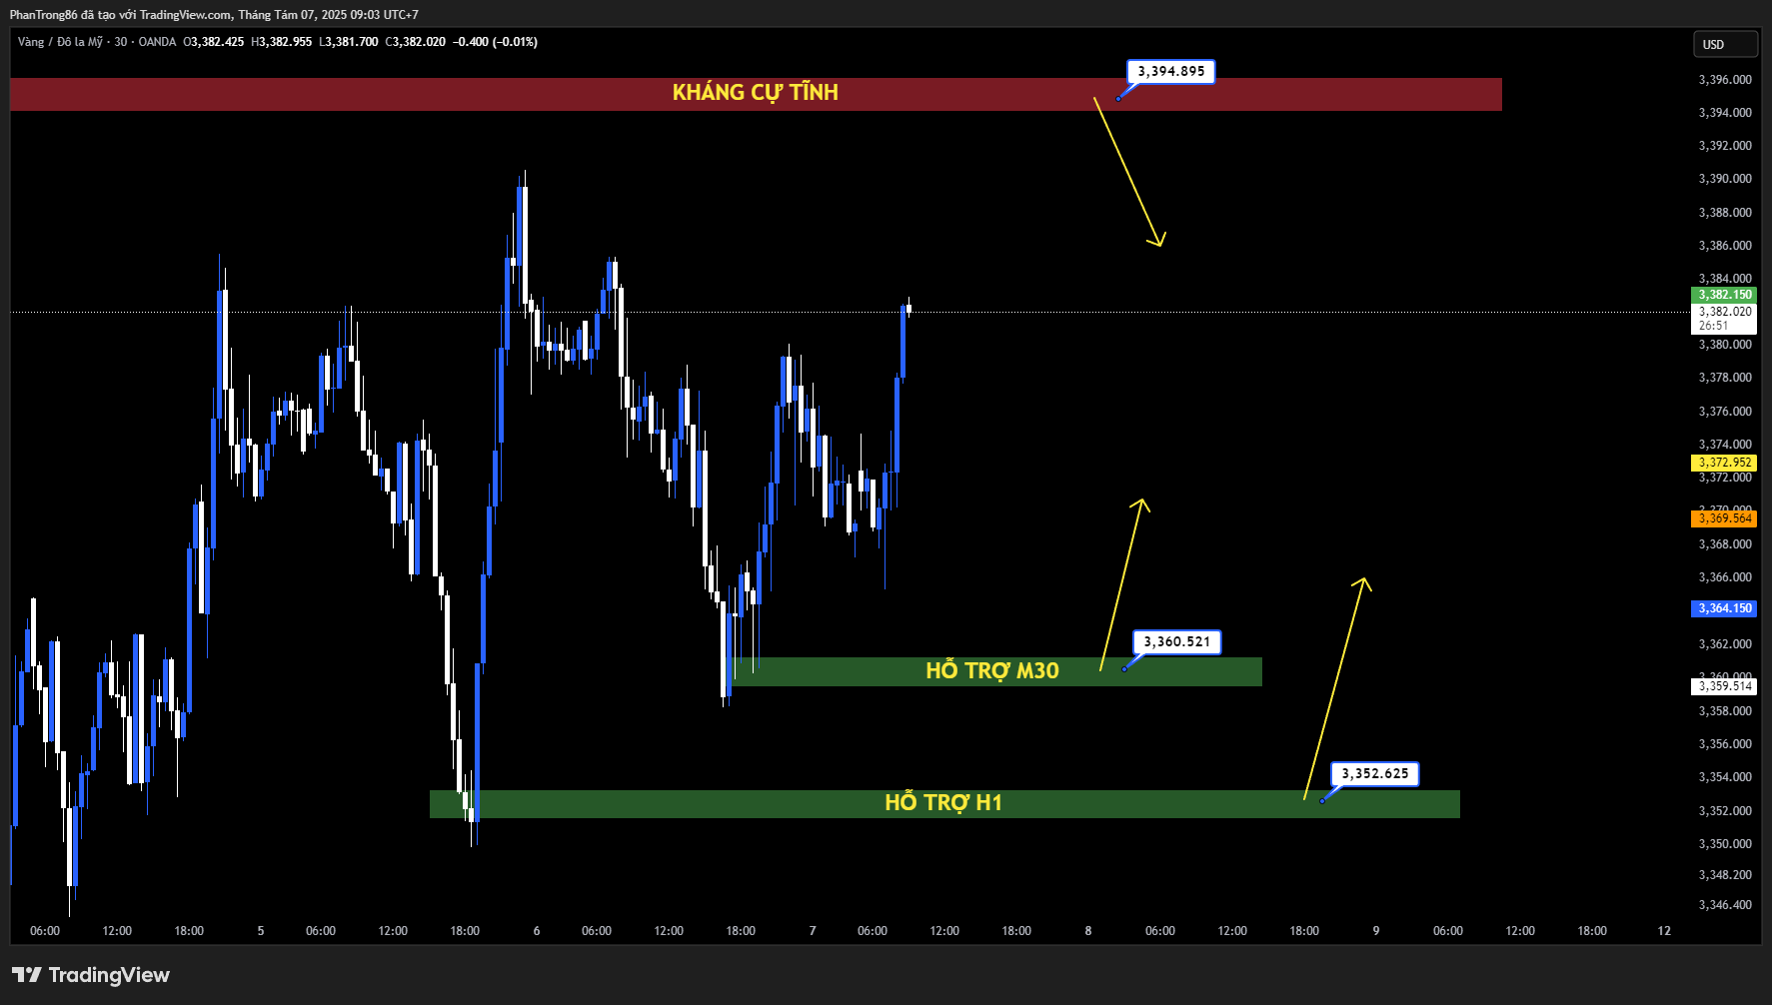The height and width of the screenshot is (1005, 1772).
Task: Click the Vàng / Đô la Mỹ symbol title
Action: [x=60, y=42]
